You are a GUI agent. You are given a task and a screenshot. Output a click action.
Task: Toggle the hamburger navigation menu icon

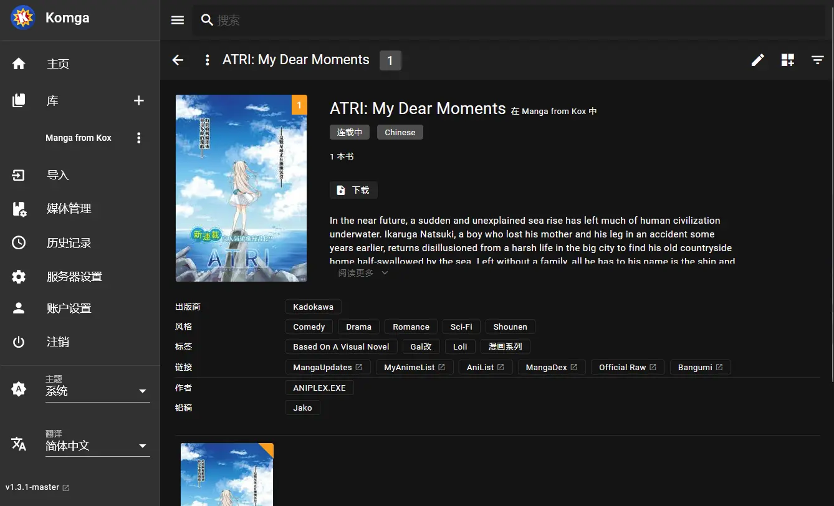(x=178, y=21)
